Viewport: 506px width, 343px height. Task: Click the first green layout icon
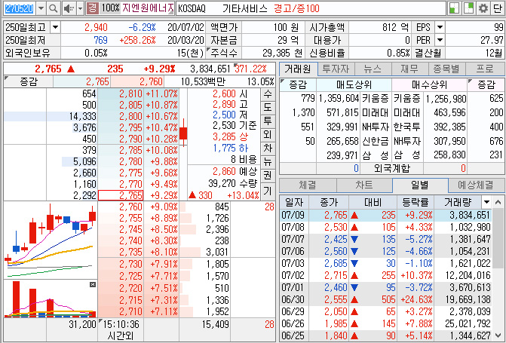point(455,8)
